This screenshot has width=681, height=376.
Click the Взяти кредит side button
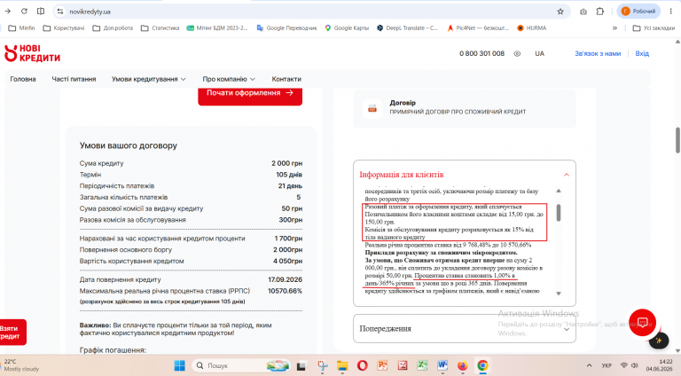click(12, 333)
